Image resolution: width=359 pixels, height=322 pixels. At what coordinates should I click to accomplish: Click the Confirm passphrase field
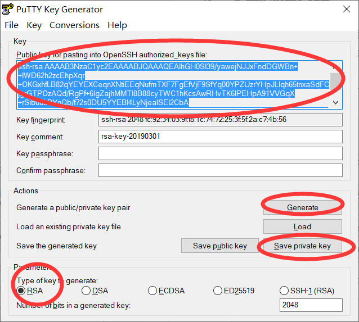tap(221, 170)
